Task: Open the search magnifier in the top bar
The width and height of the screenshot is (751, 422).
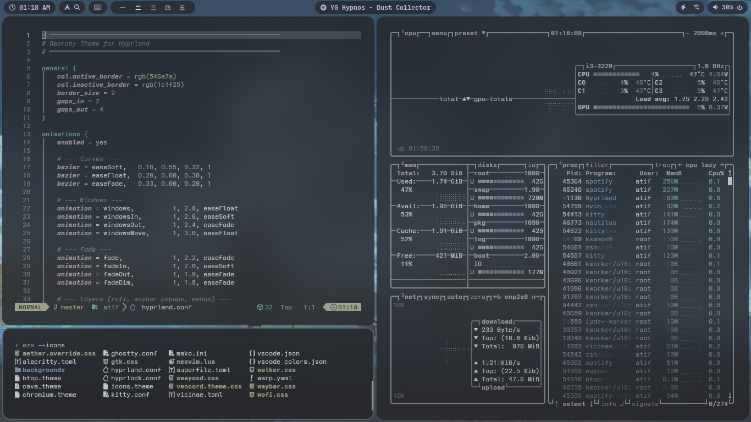Action: coord(78,8)
